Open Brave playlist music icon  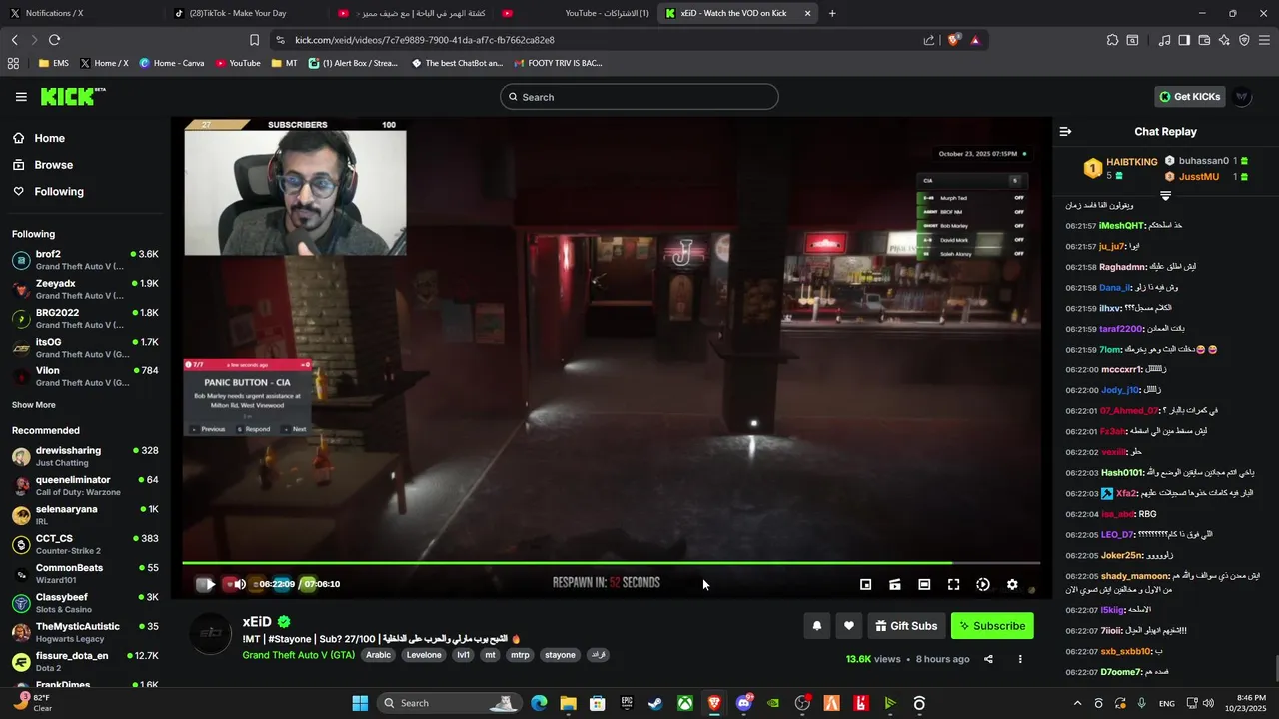pyautogui.click(x=1164, y=40)
